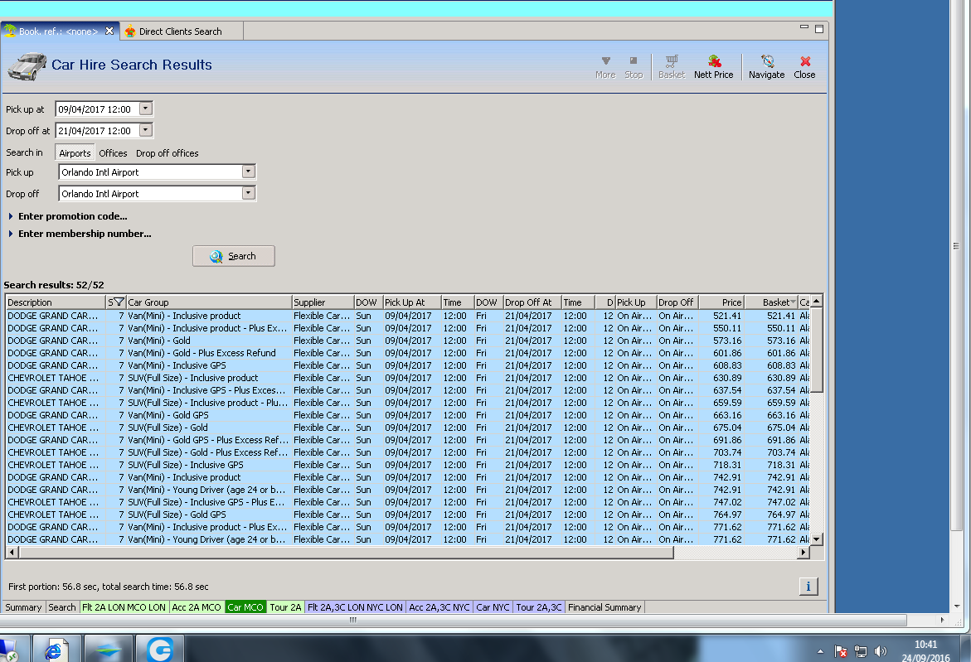Click the results vertical scrollbar thumb

[x=816, y=350]
